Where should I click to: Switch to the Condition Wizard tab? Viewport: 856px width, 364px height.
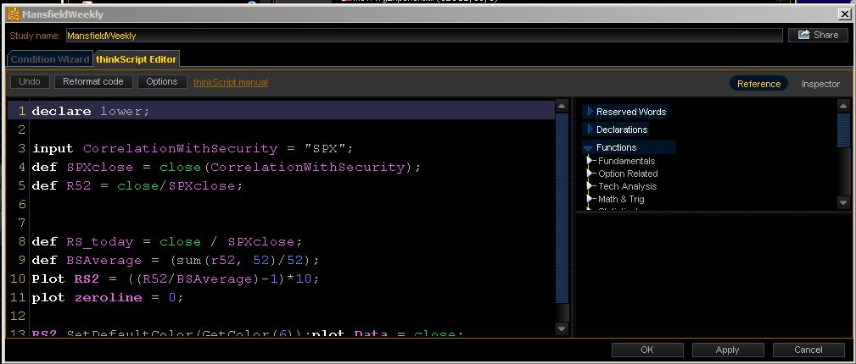tap(50, 59)
